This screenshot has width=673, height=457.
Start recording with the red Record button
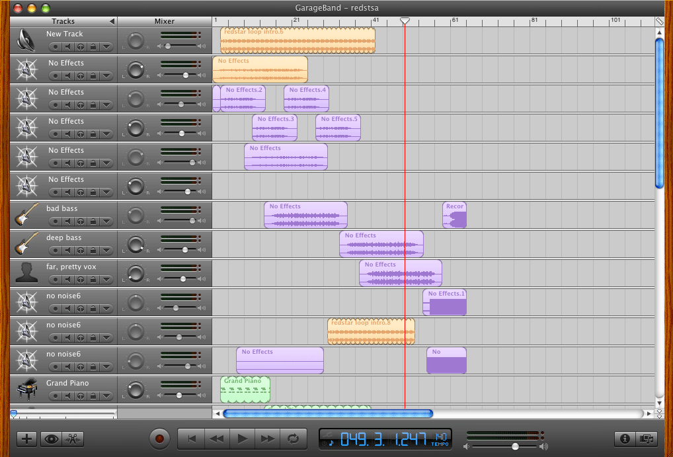[x=160, y=438]
